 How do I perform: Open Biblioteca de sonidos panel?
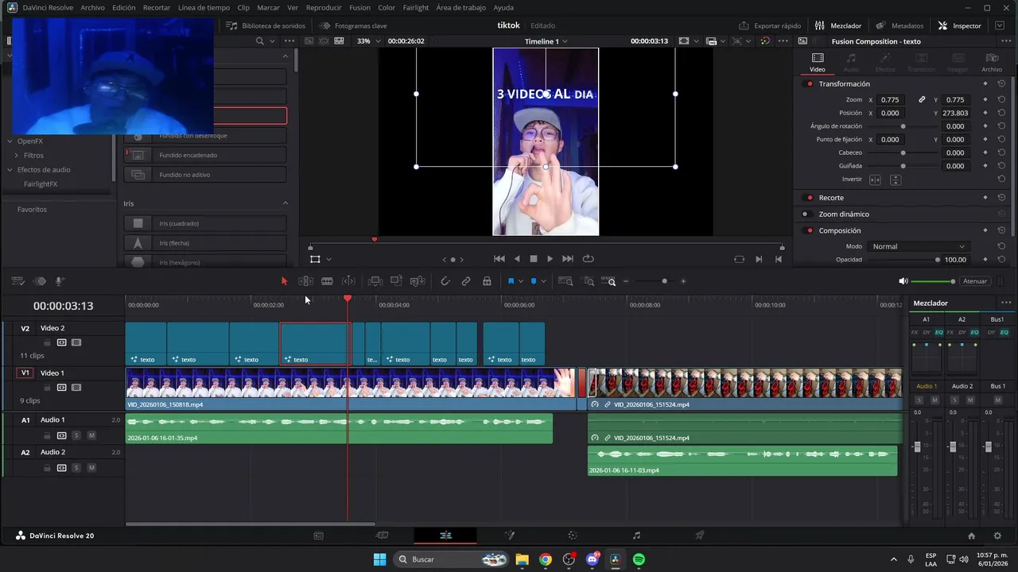click(x=266, y=25)
